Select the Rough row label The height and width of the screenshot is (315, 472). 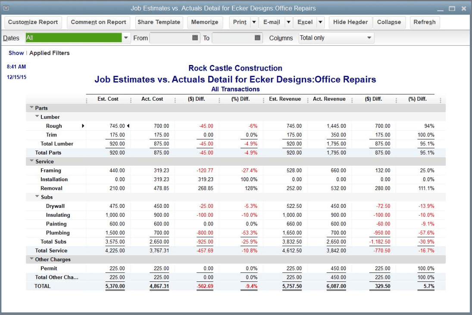tap(54, 126)
